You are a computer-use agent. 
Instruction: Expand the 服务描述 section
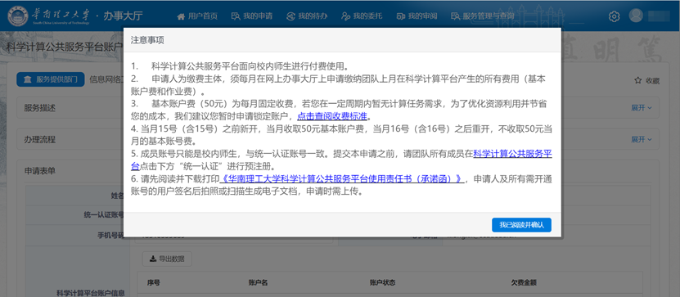[x=642, y=108]
